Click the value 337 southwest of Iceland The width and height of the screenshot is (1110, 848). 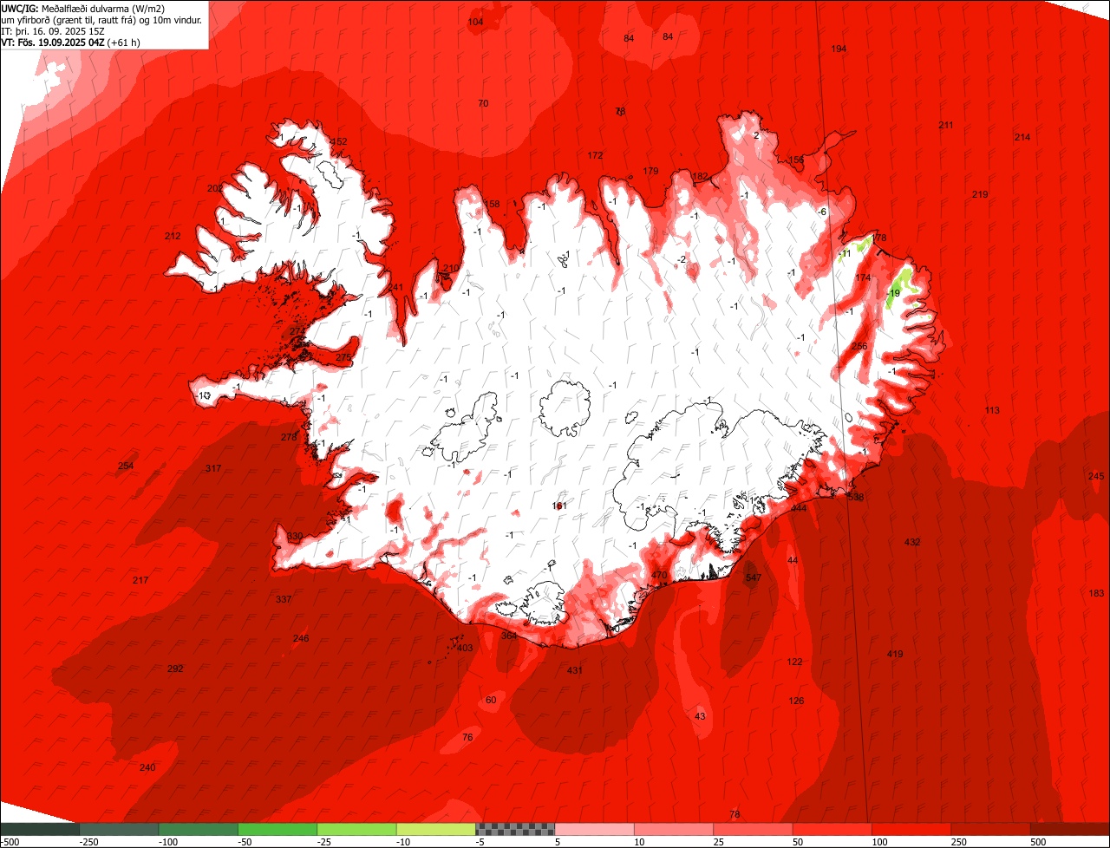pos(284,599)
